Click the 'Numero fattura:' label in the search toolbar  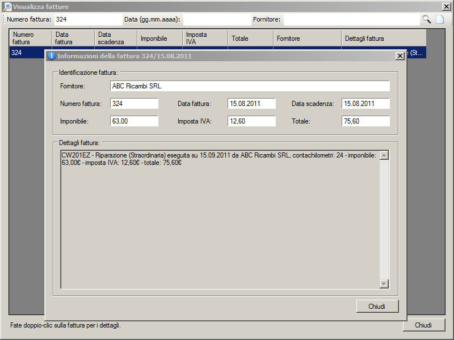tap(29, 19)
